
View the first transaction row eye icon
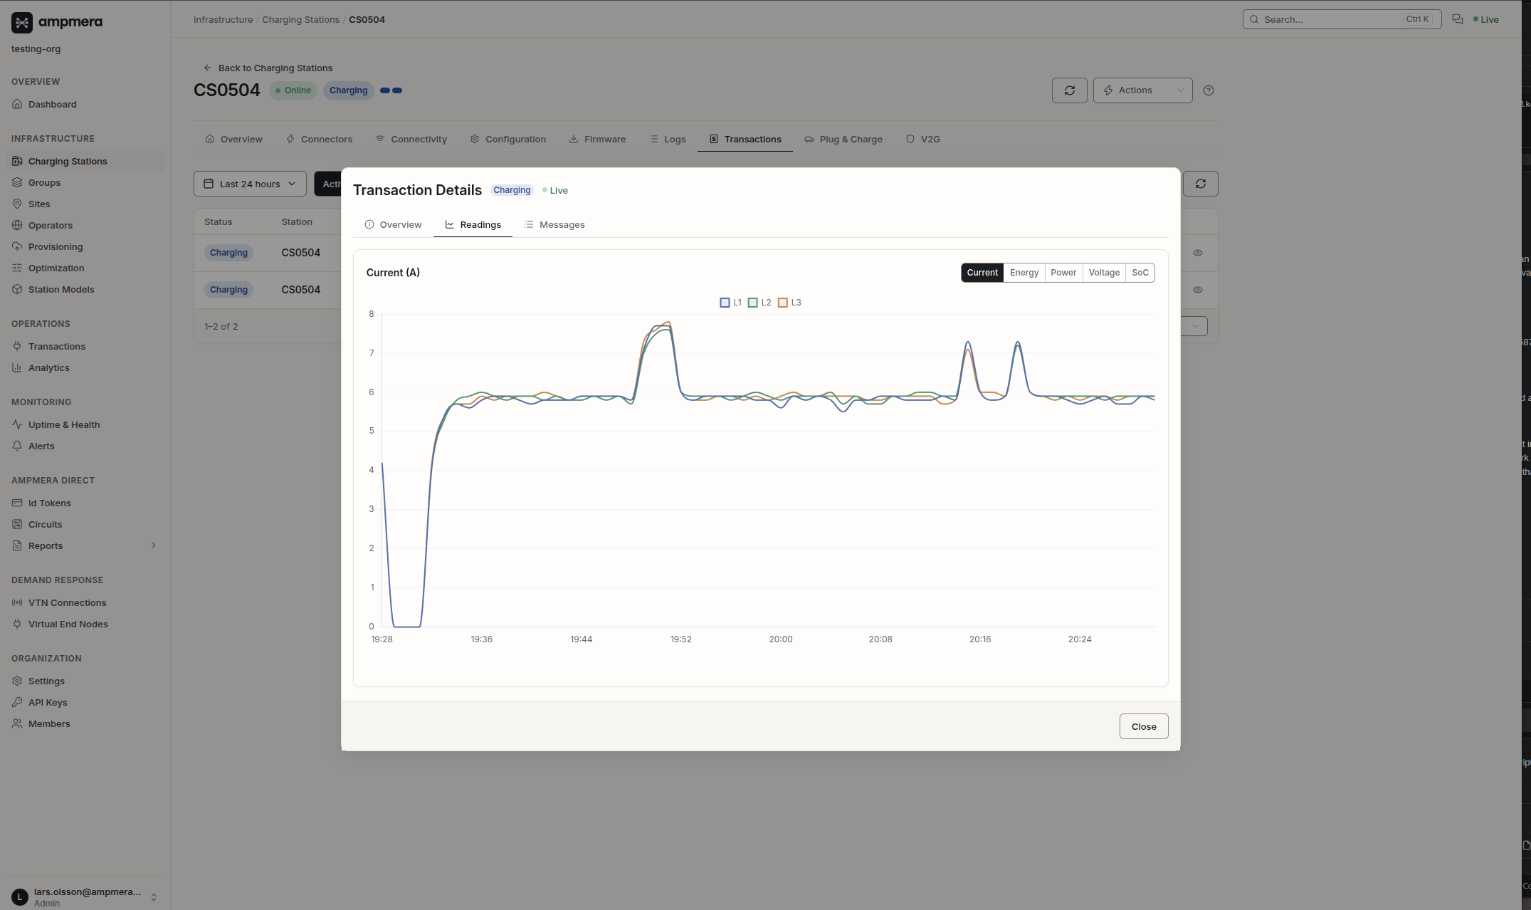(1198, 253)
